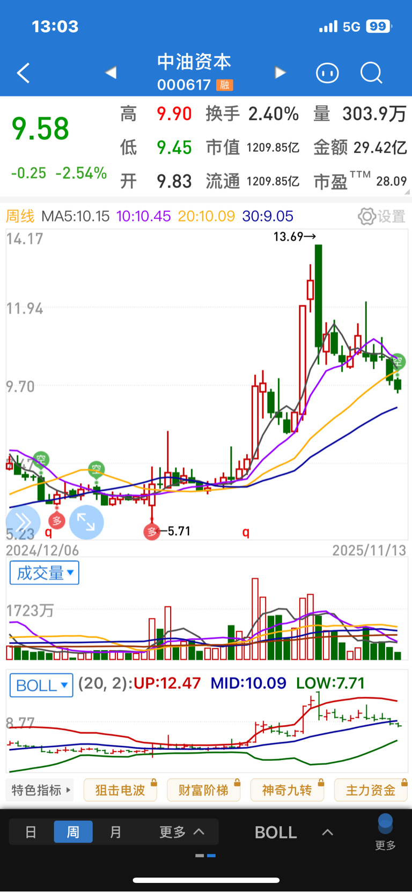Tap the purple 10:10.45 MA legend
This screenshot has height=892, width=412.
tap(143, 216)
